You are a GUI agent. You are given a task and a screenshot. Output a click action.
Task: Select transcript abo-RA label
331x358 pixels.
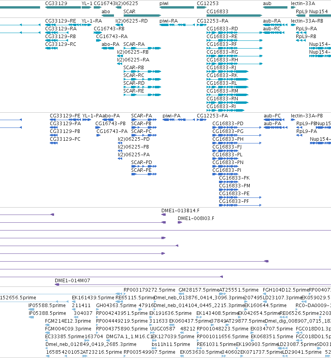pyautogui.click(x=110, y=44)
